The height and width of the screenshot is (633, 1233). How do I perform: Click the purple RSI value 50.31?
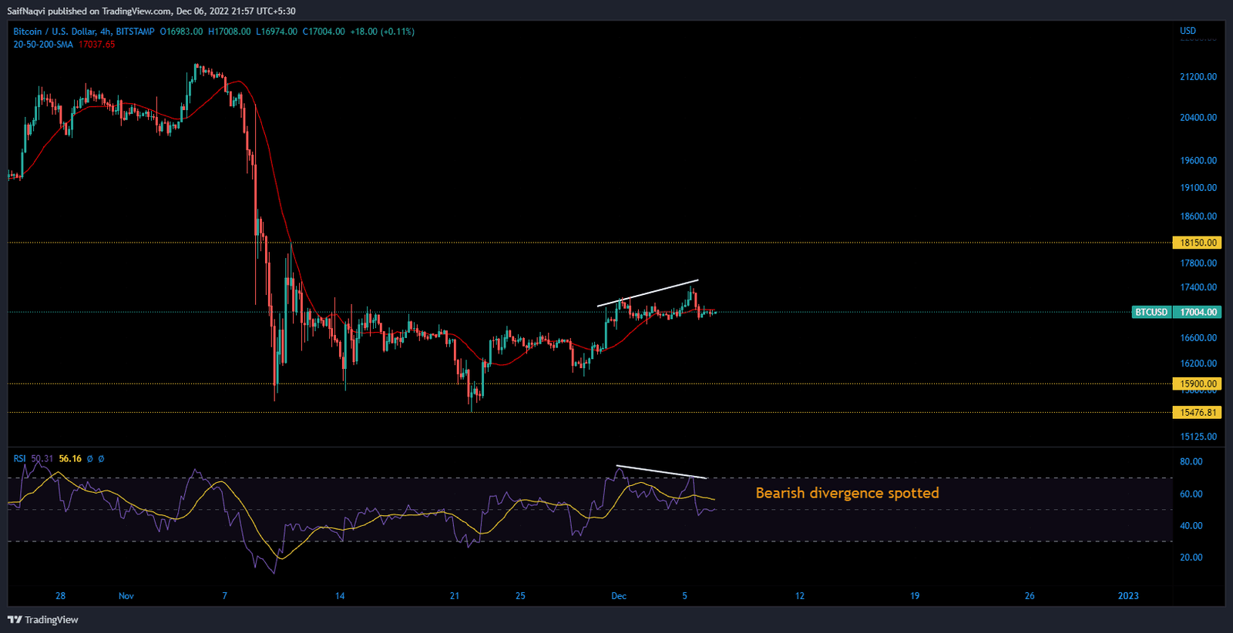[x=42, y=459]
